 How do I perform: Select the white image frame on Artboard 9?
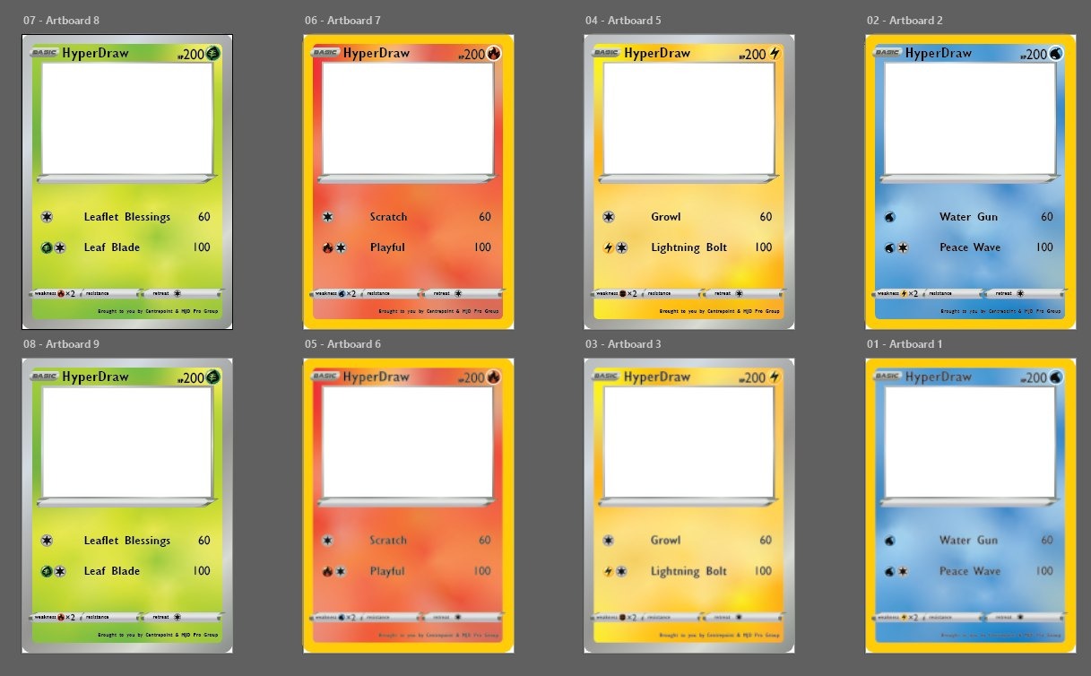(126, 442)
